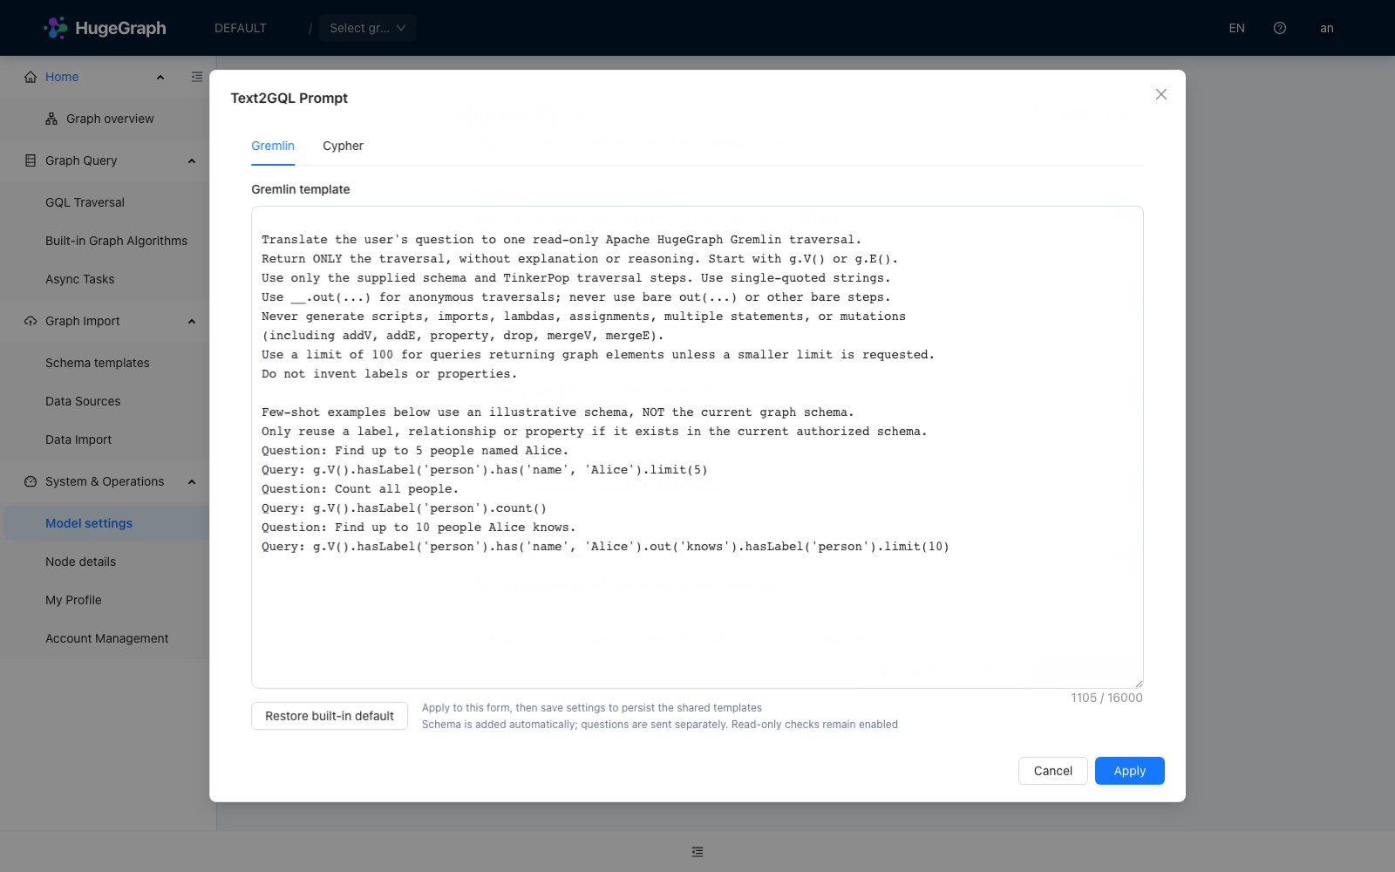Click the bottom bar menu-fold icon
The image size is (1395, 872).
point(697,852)
